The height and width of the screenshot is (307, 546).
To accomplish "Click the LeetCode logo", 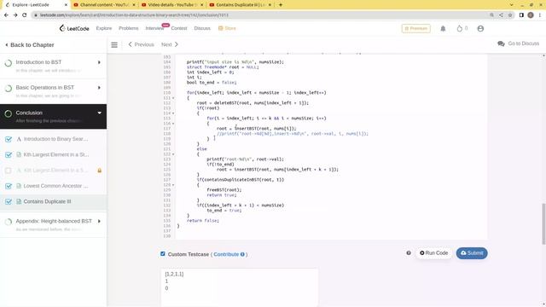I will tap(74, 28).
